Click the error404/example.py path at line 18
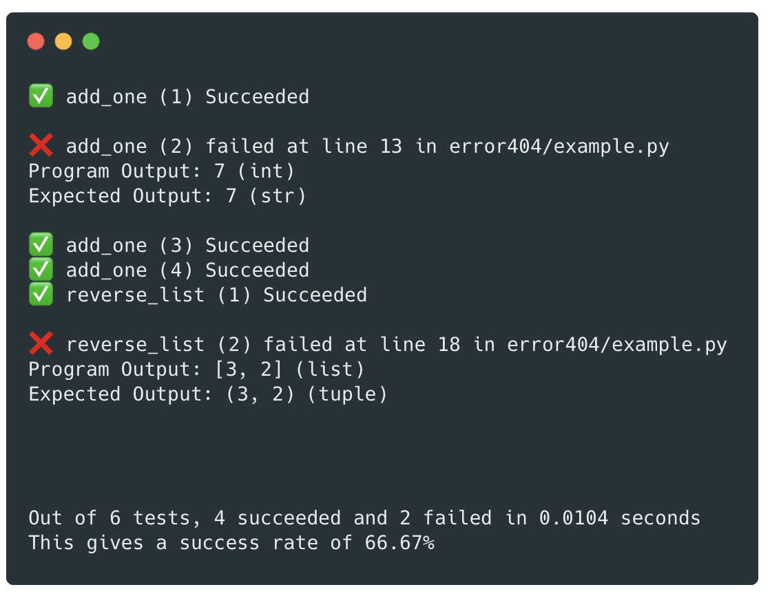This screenshot has height=596, width=770. (617, 345)
